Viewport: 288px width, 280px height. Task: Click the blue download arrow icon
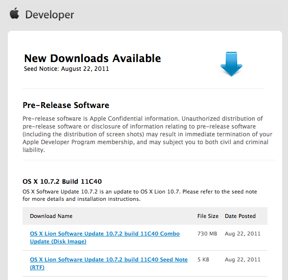tap(231, 64)
